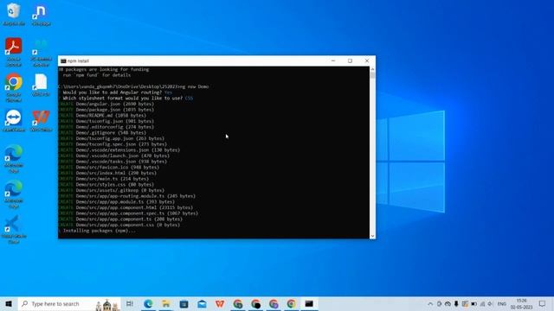Open the Recycle Bin desktop icon
The image size is (554, 311).
(x=14, y=14)
